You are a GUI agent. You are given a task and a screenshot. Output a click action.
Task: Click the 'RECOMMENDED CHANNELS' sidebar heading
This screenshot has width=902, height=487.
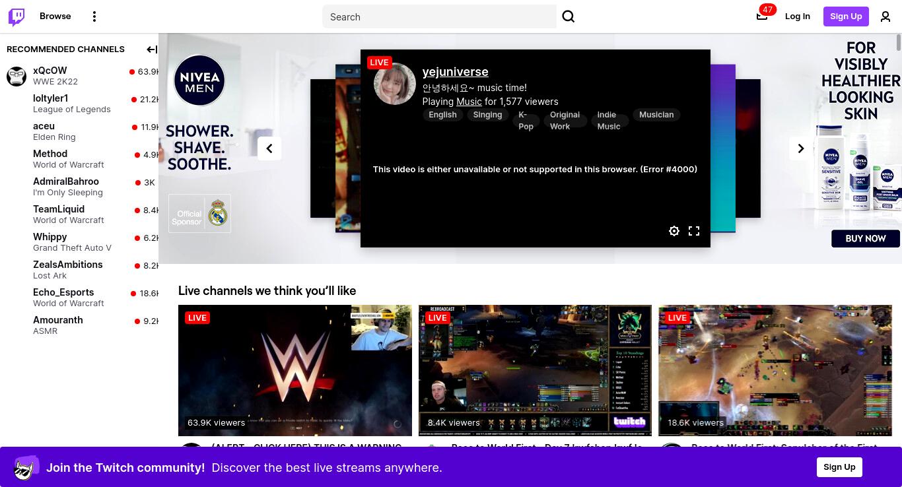click(x=65, y=49)
